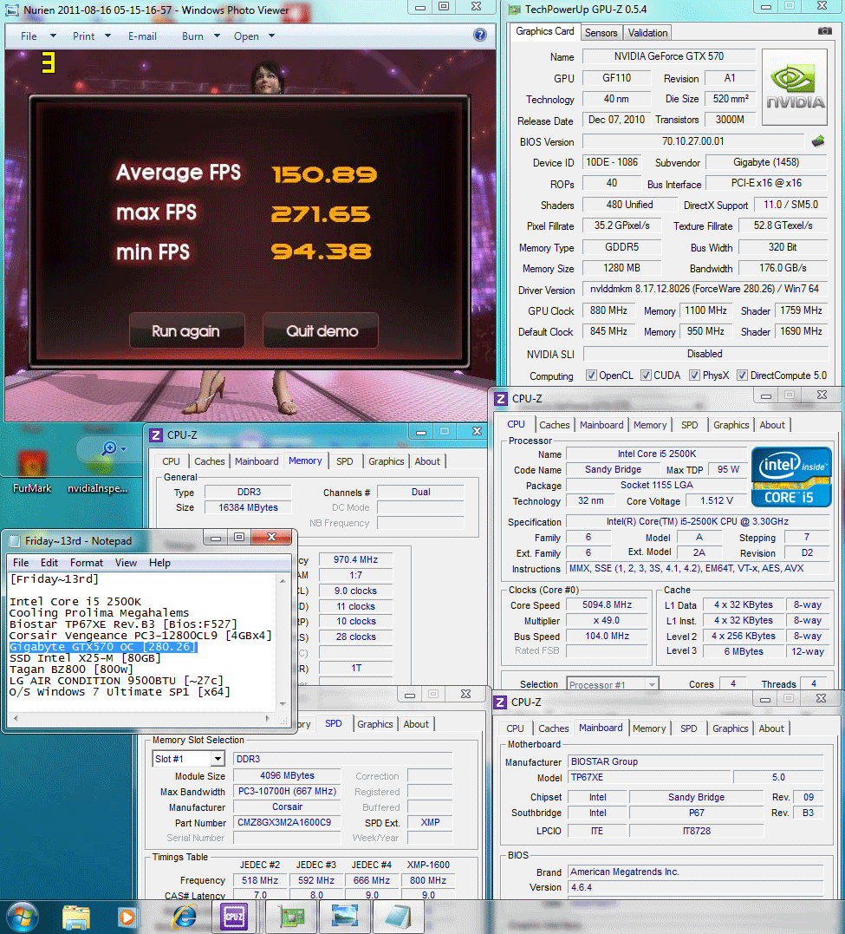Screen dimensions: 845x934
Task: Click the Memory Size 16384 MBytes value
Action: click(248, 507)
